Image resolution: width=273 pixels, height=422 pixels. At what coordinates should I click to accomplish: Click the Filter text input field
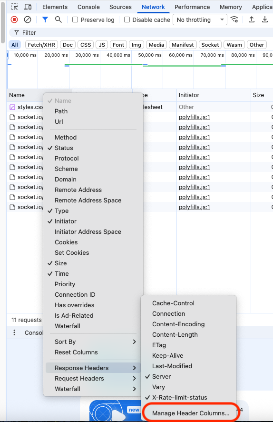click(141, 32)
